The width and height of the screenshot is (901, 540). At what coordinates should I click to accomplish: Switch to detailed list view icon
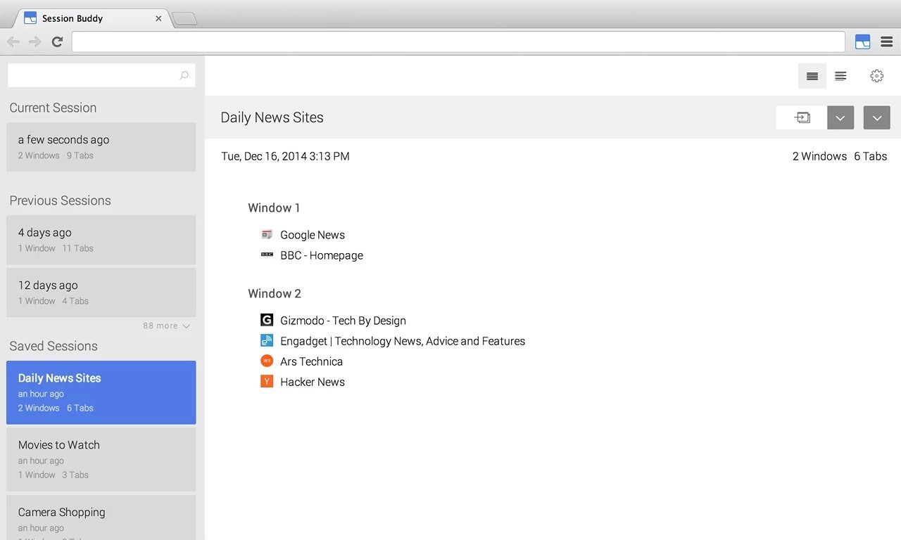840,75
